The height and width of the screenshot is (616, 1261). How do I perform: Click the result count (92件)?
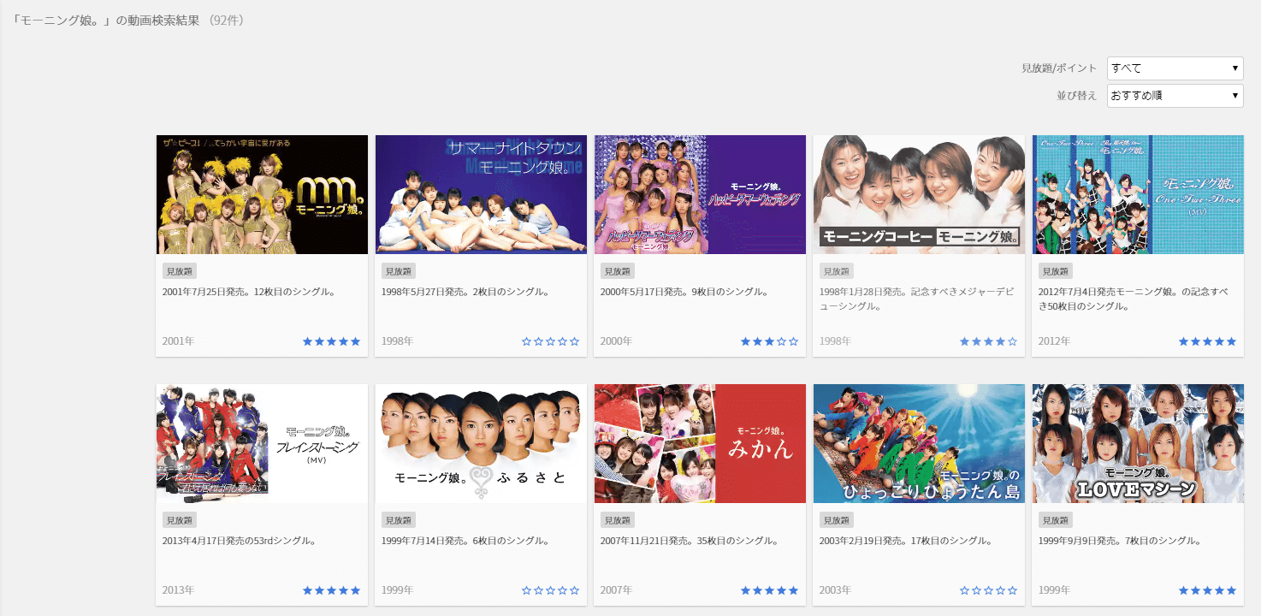[226, 20]
